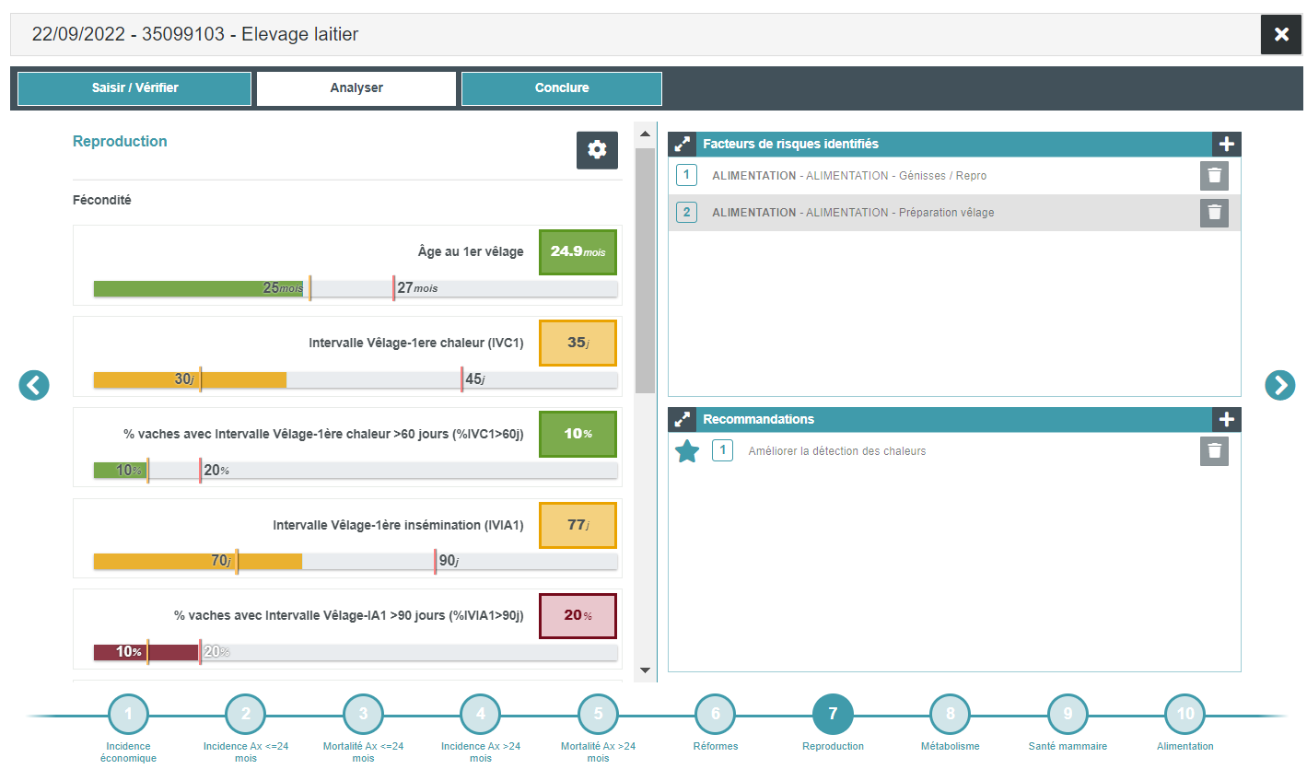Screen dimensions: 1307x769
Task: Go to next section with right arrow
Action: (x=1279, y=385)
